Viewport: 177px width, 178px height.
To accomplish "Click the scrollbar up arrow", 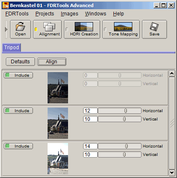I will [172, 73].
